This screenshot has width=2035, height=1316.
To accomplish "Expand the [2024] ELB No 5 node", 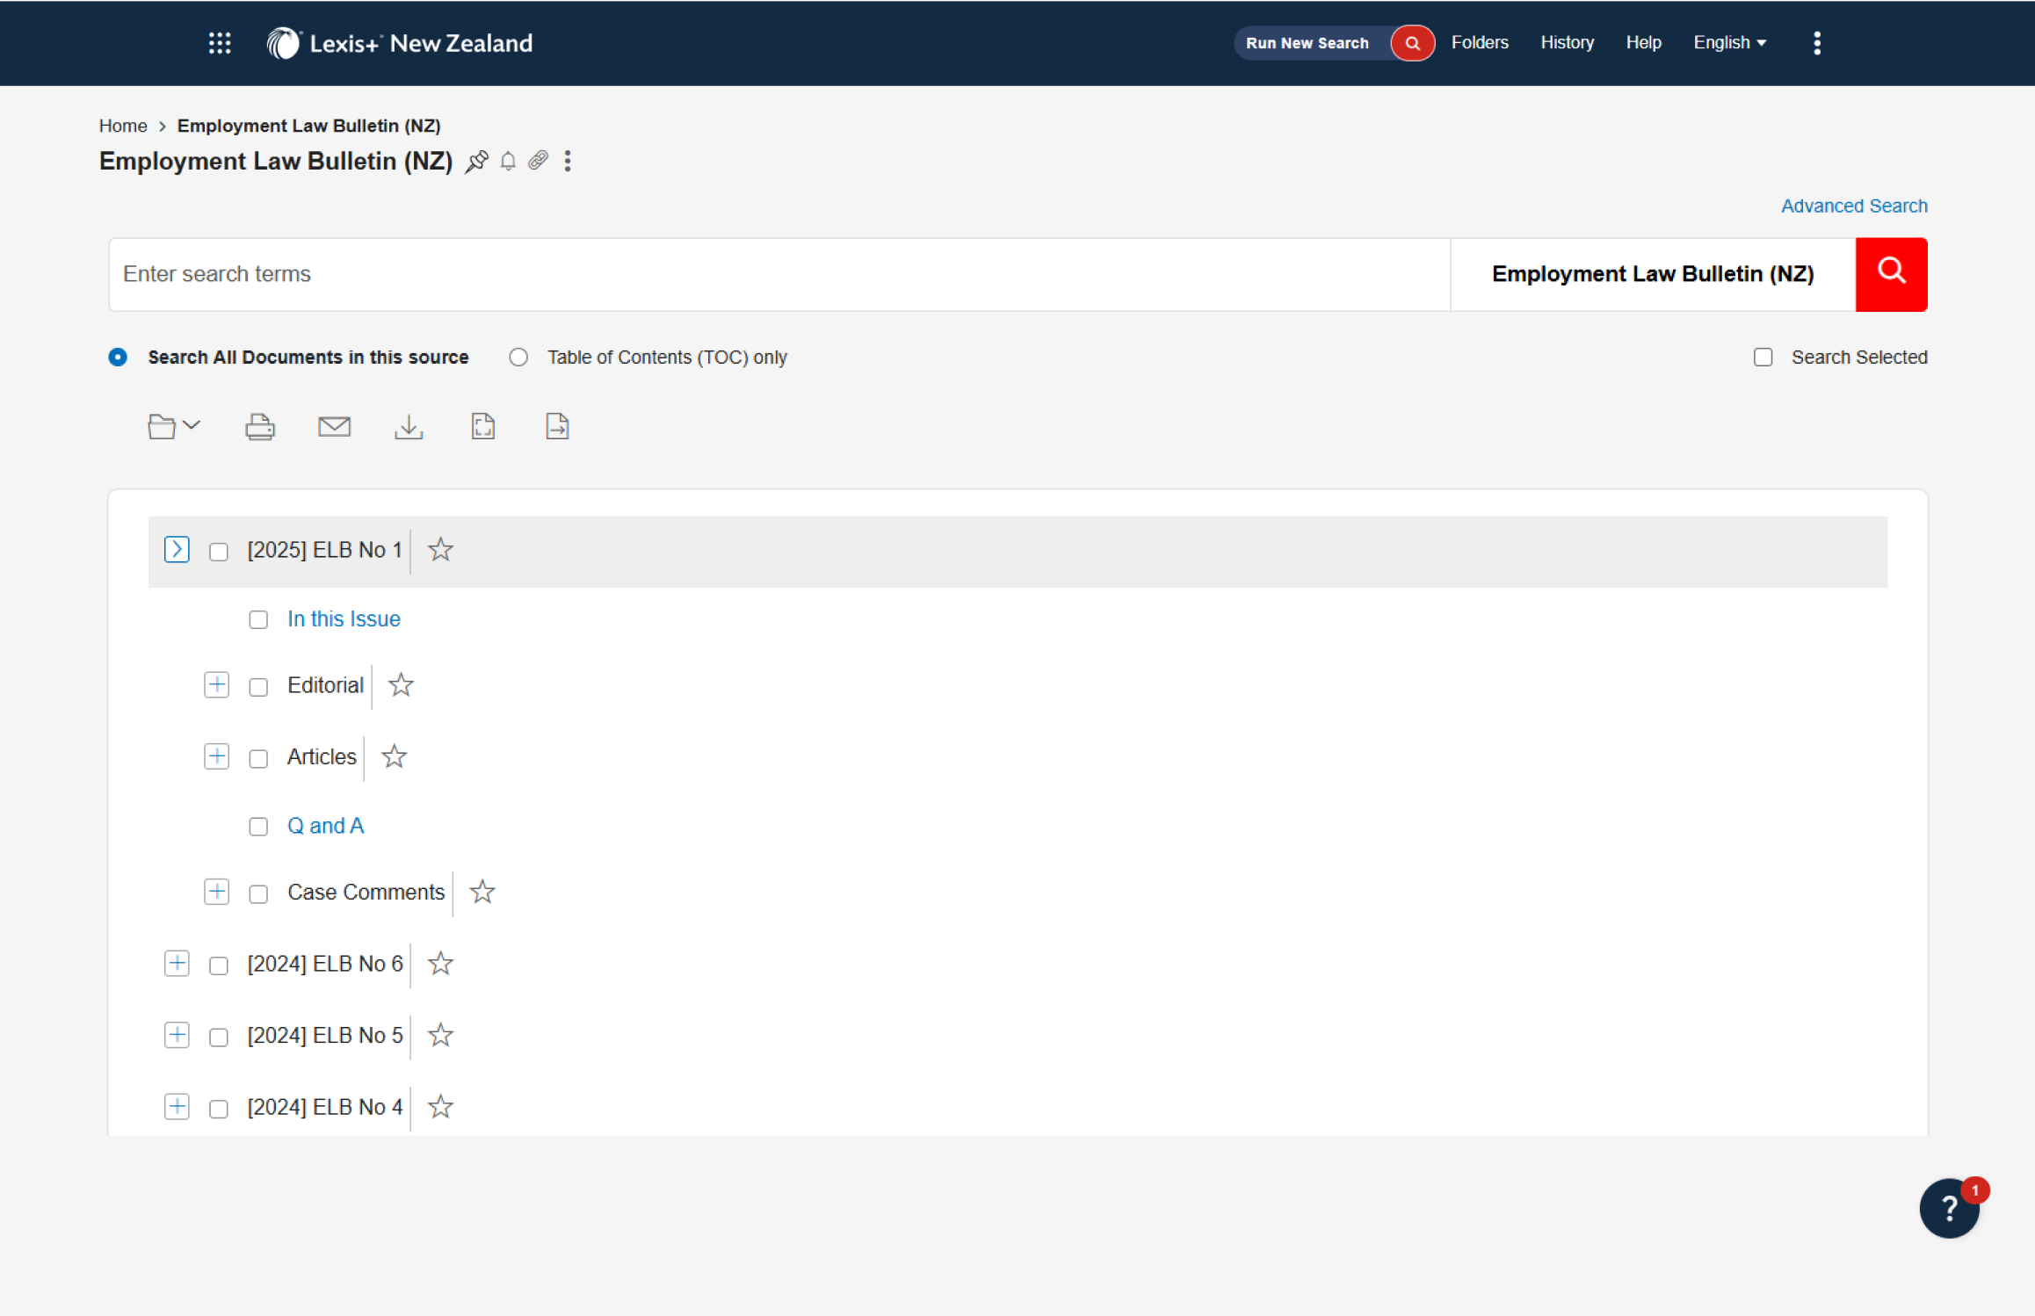I will click(x=177, y=1035).
